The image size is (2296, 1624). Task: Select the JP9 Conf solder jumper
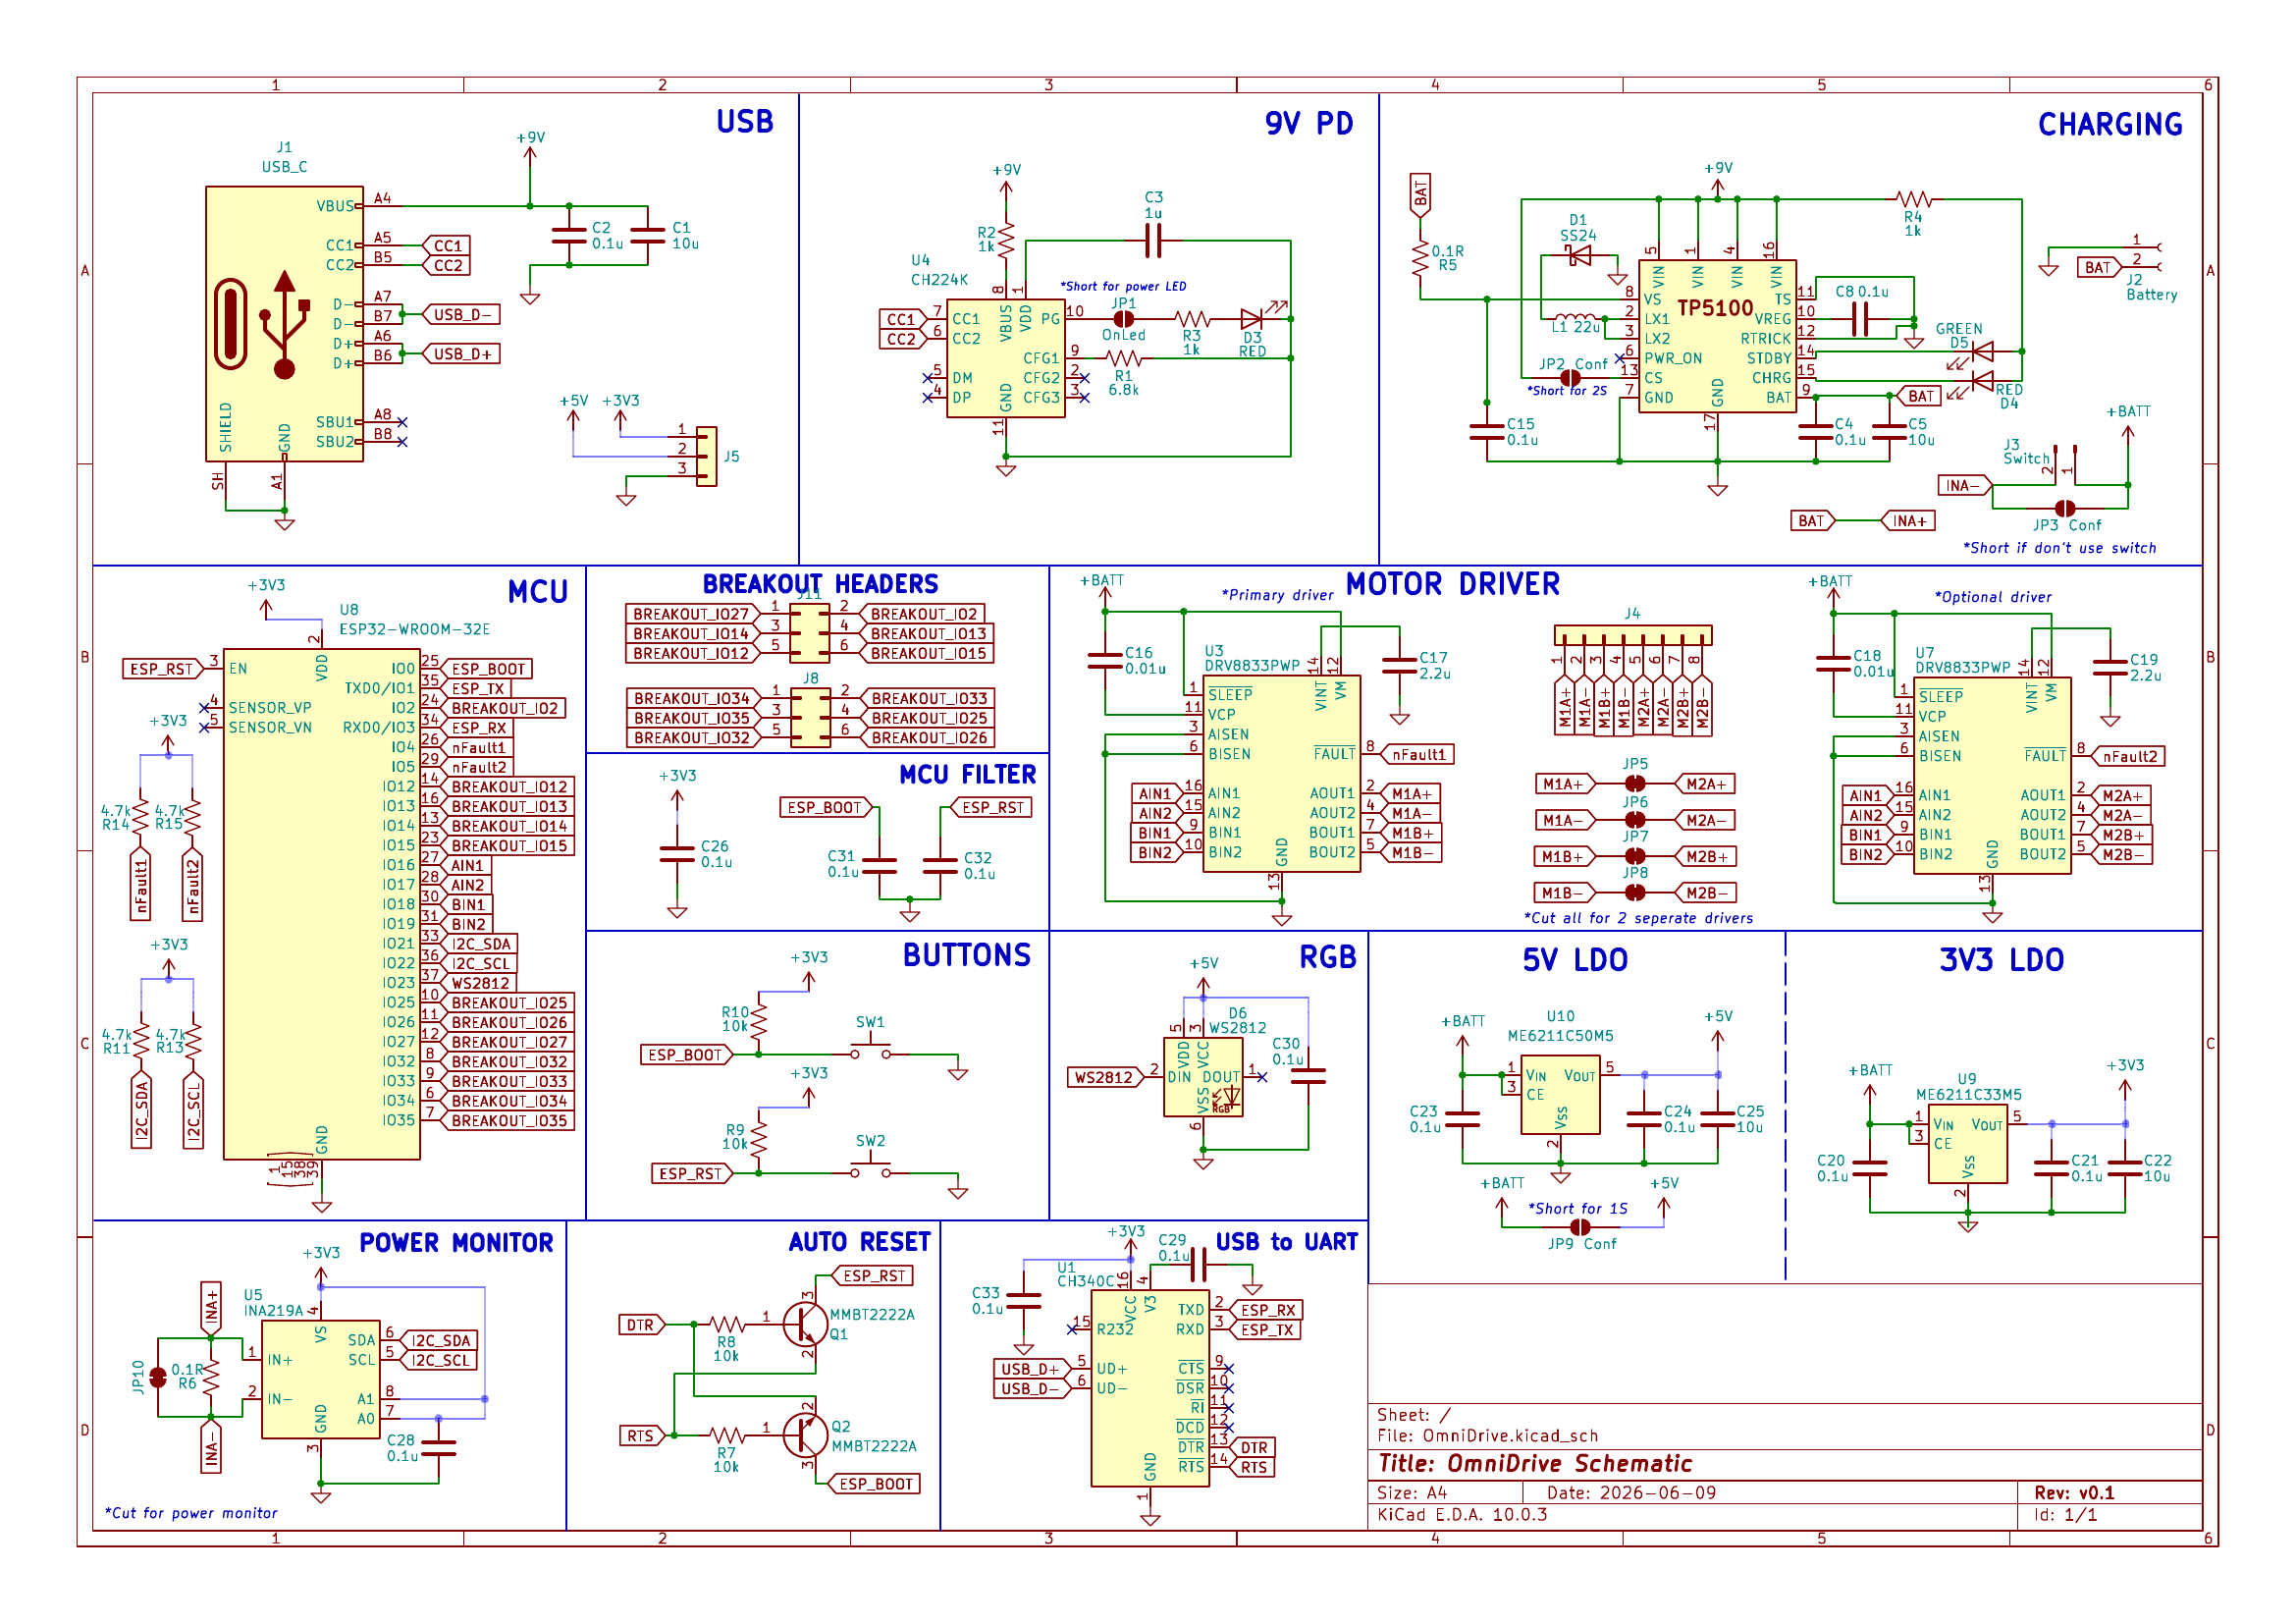point(1580,1227)
